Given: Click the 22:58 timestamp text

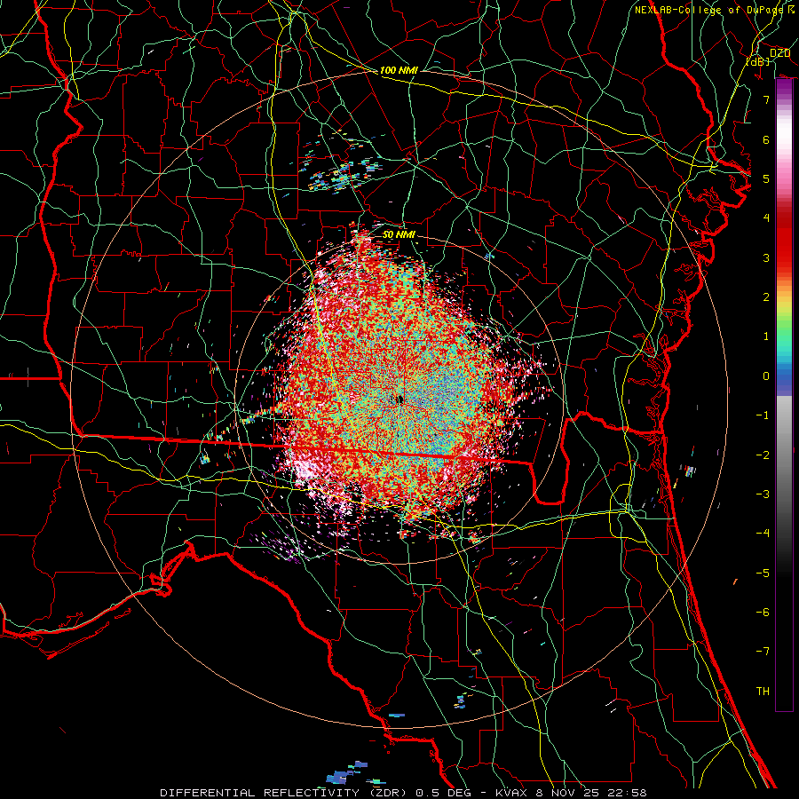Looking at the screenshot, I should coord(627,793).
